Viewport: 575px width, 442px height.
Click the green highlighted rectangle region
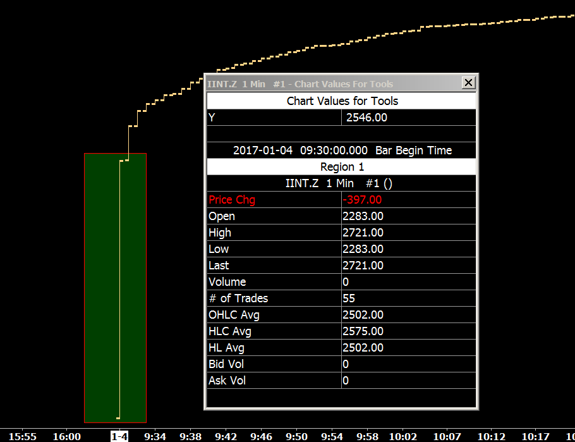point(115,288)
